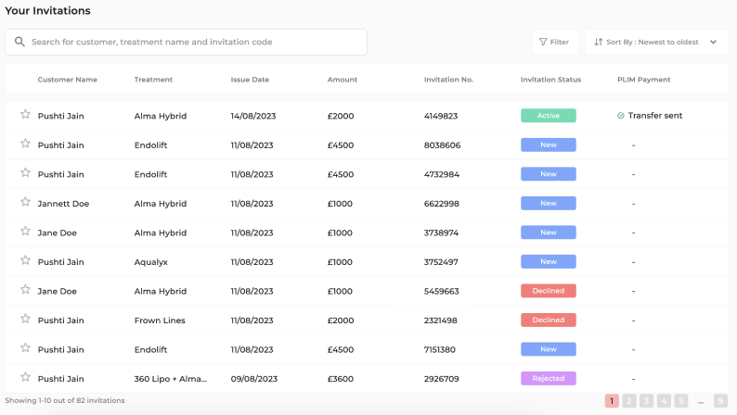This screenshot has height=415, width=737.
Task: Star the invitation numbered 4149823
Action: 25,115
